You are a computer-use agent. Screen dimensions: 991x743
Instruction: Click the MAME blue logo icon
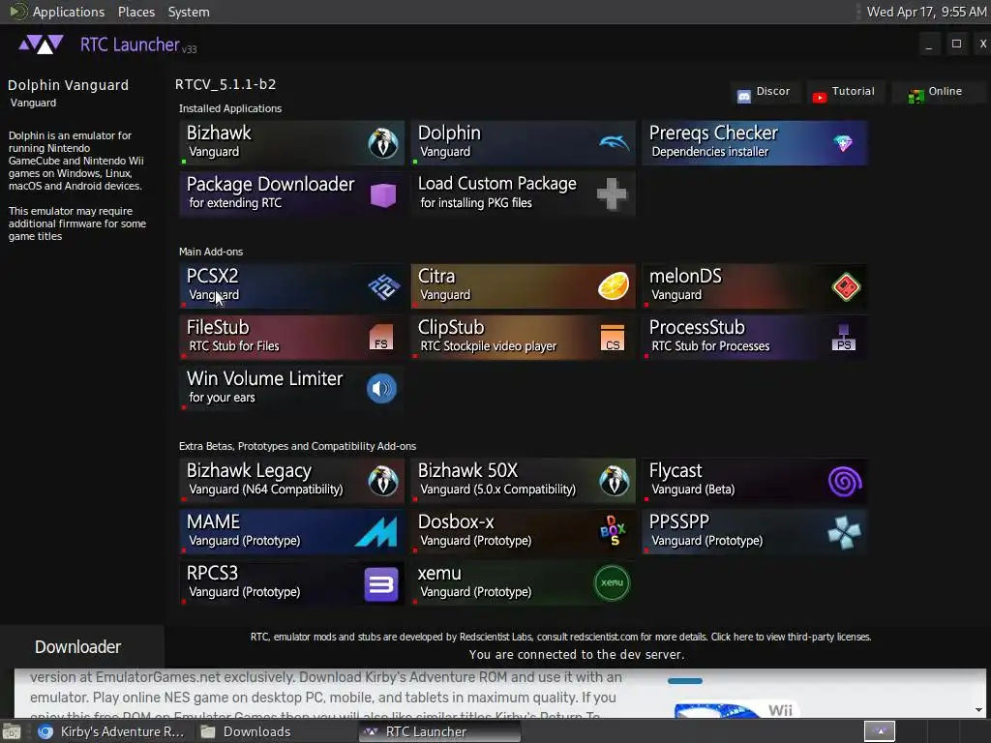pyautogui.click(x=376, y=531)
